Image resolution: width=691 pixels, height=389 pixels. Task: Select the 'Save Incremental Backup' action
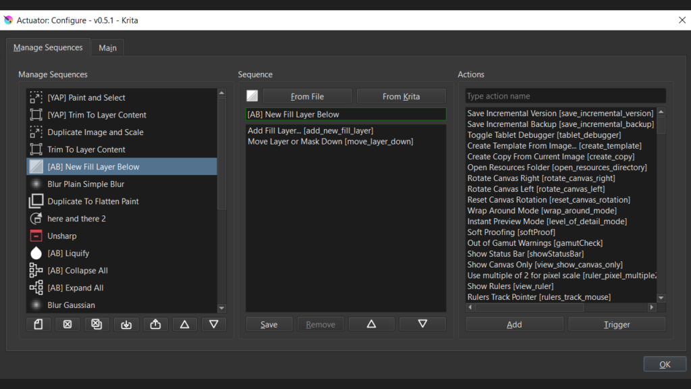[561, 124]
